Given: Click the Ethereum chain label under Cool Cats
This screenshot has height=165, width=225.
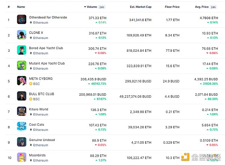Looking at the screenshot, I should 40,130.
